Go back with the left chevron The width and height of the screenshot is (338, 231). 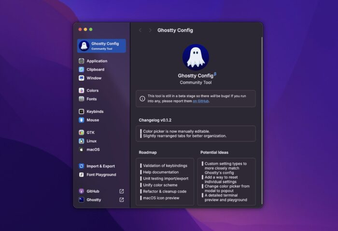coord(140,30)
